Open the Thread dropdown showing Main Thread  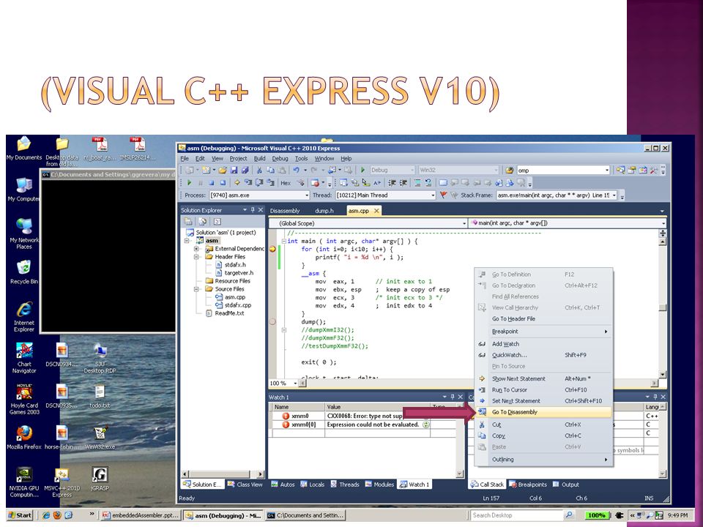pos(433,195)
